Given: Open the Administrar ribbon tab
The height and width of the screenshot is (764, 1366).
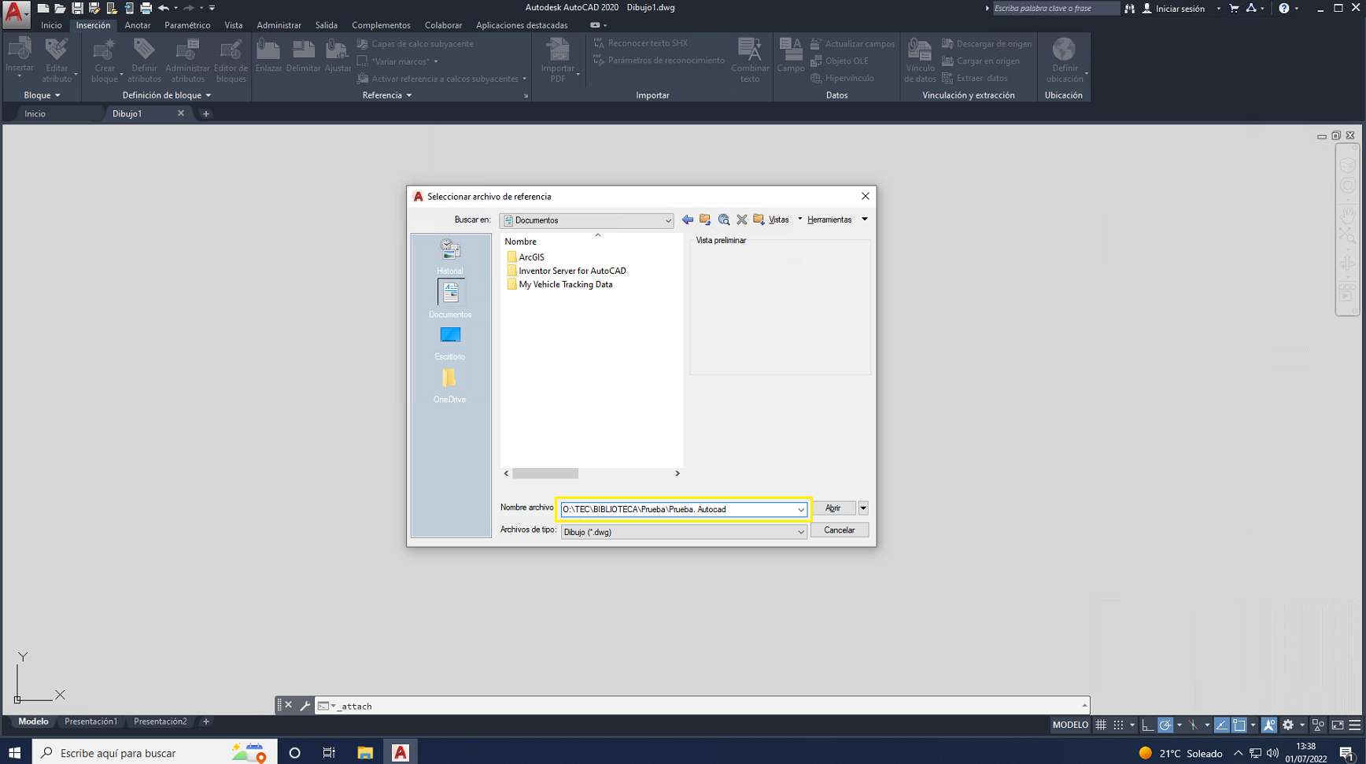Looking at the screenshot, I should 279,25.
